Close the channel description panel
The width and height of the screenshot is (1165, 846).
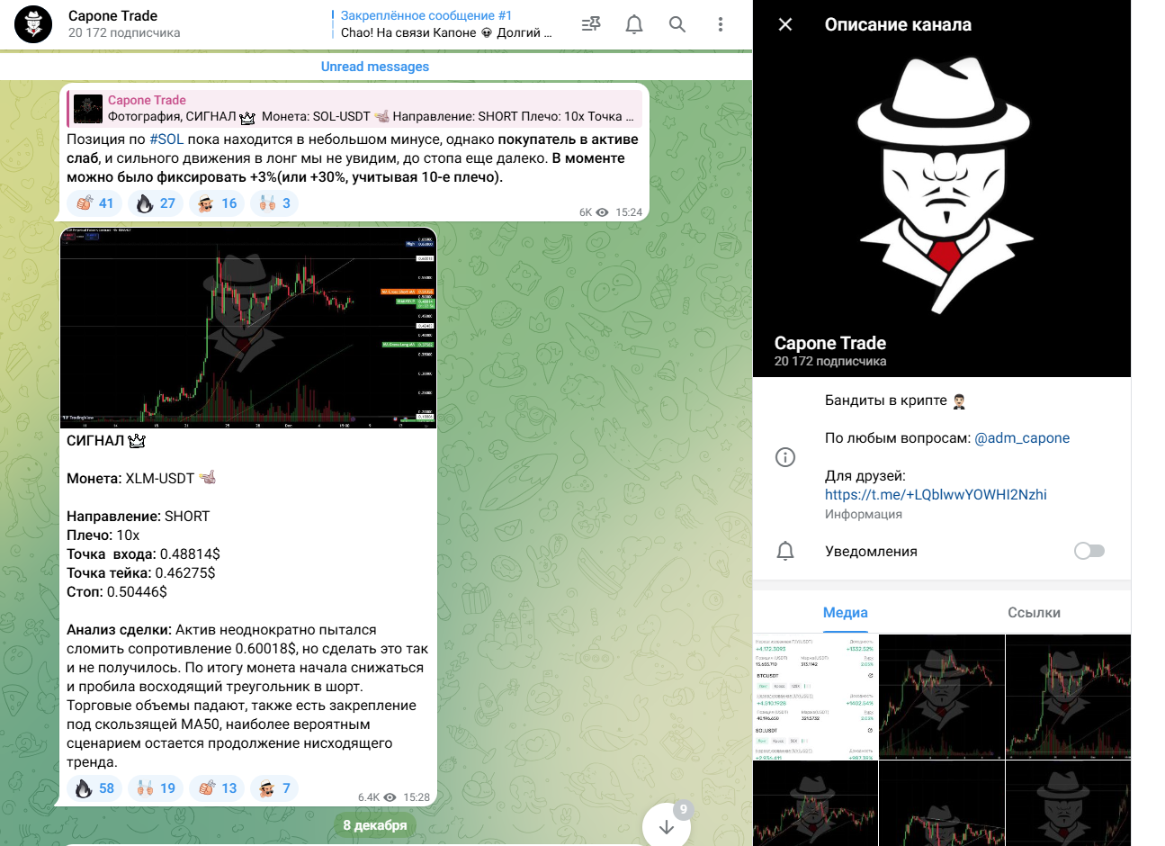tap(785, 24)
